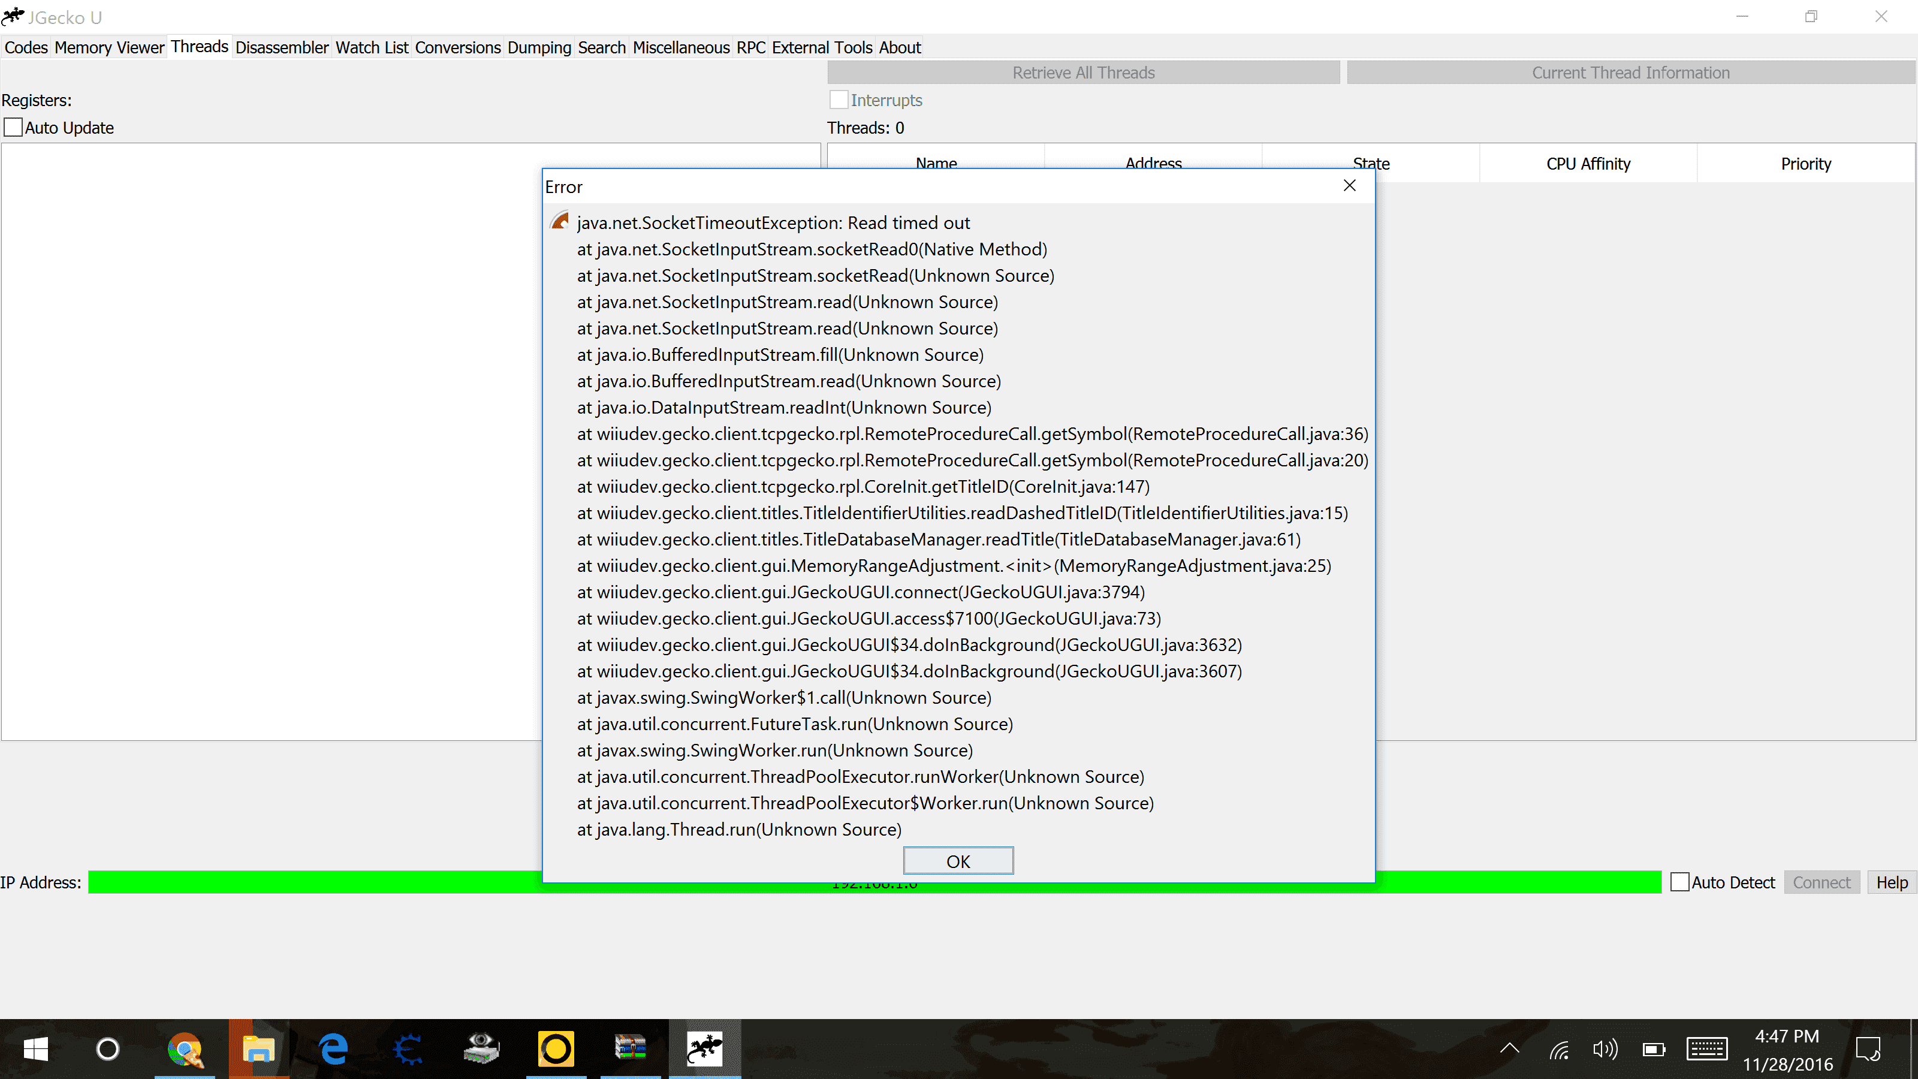Click the 'Threads: 0' count label
Viewport: 1918px width, 1079px height.
tap(865, 127)
